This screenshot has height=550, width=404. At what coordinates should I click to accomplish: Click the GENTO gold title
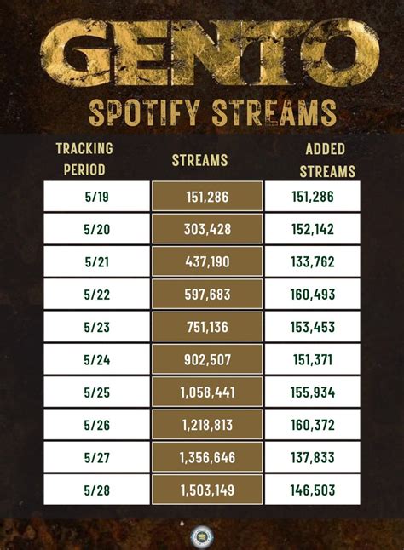tap(210, 54)
